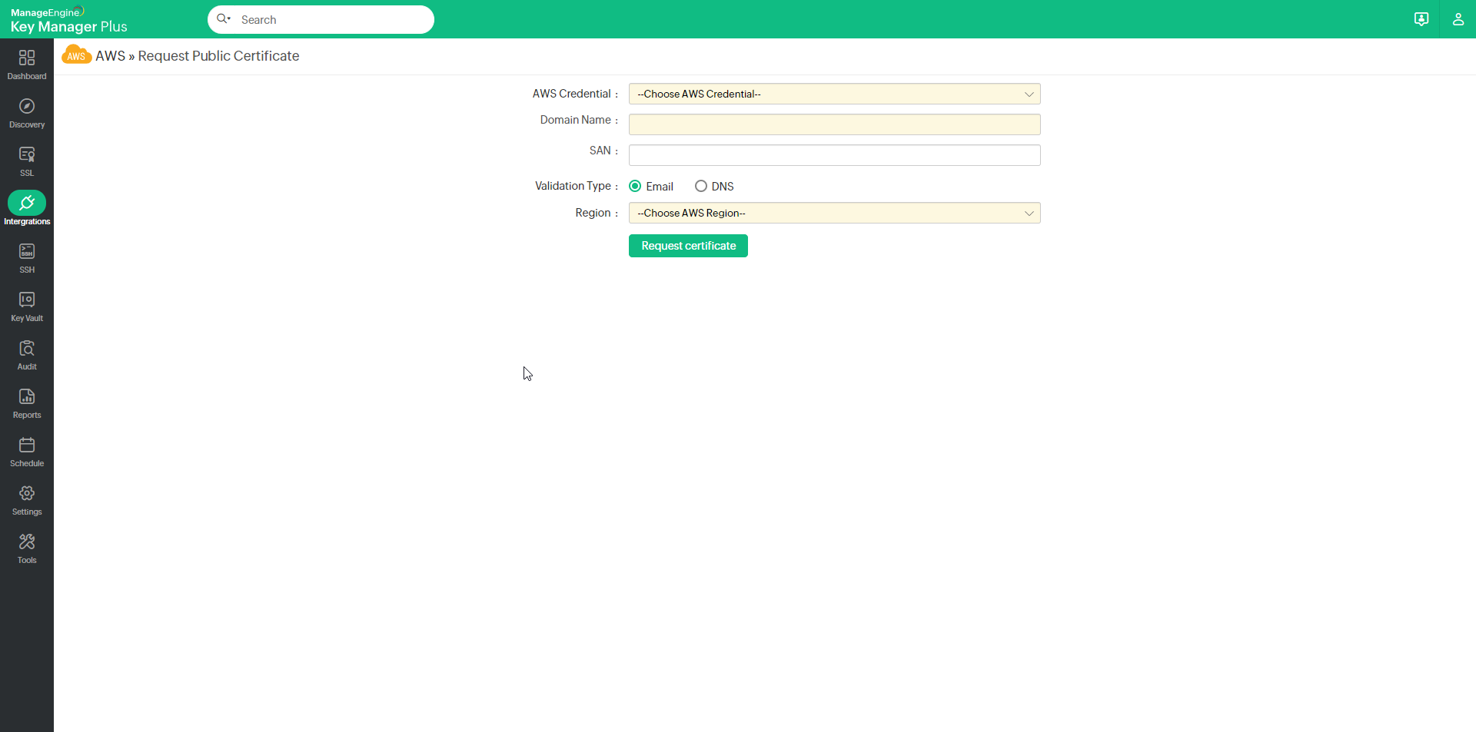Open the SSH keys section

click(27, 258)
